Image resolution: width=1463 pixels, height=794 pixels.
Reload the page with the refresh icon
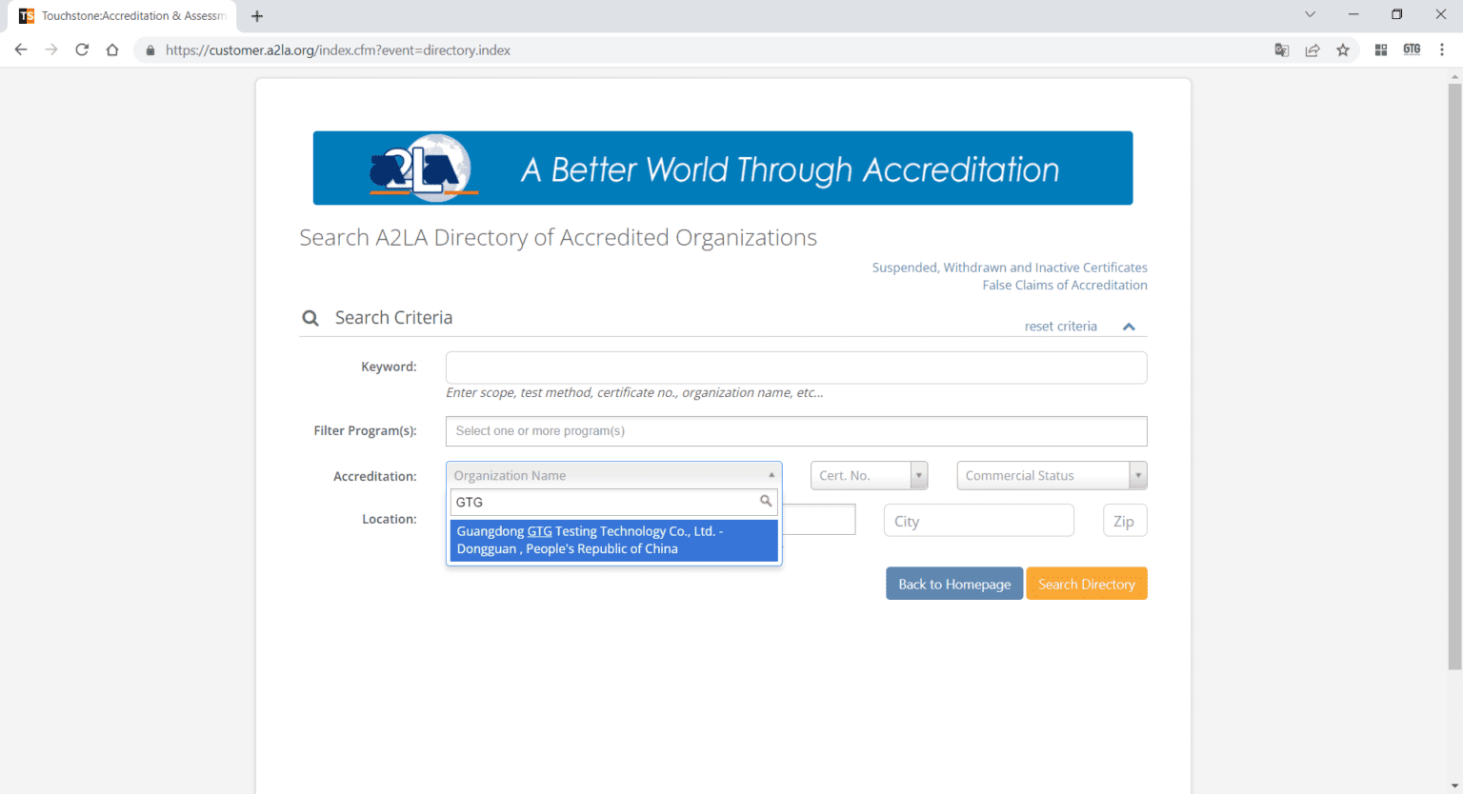click(x=81, y=50)
